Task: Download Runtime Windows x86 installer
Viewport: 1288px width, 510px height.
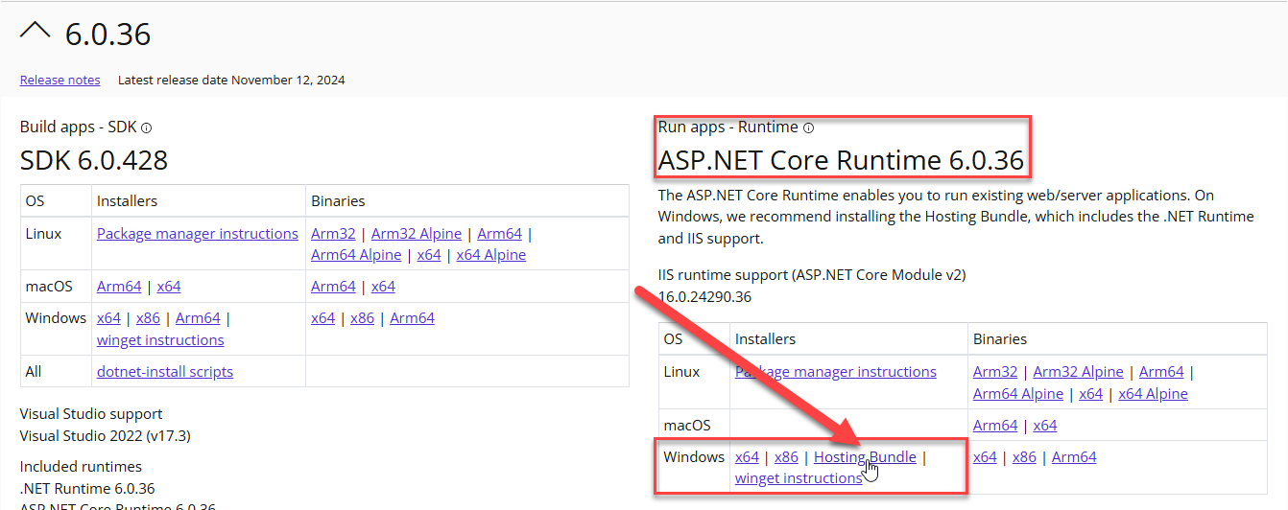Action: coord(786,457)
